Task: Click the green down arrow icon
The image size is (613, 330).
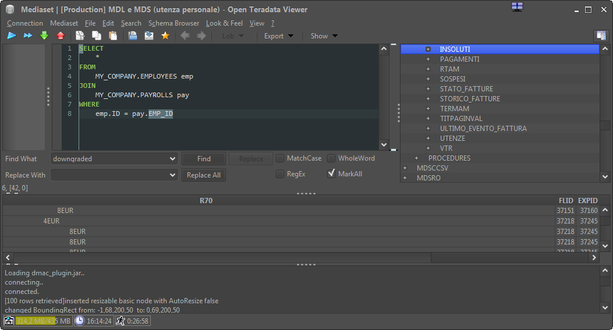Action: pos(44,36)
